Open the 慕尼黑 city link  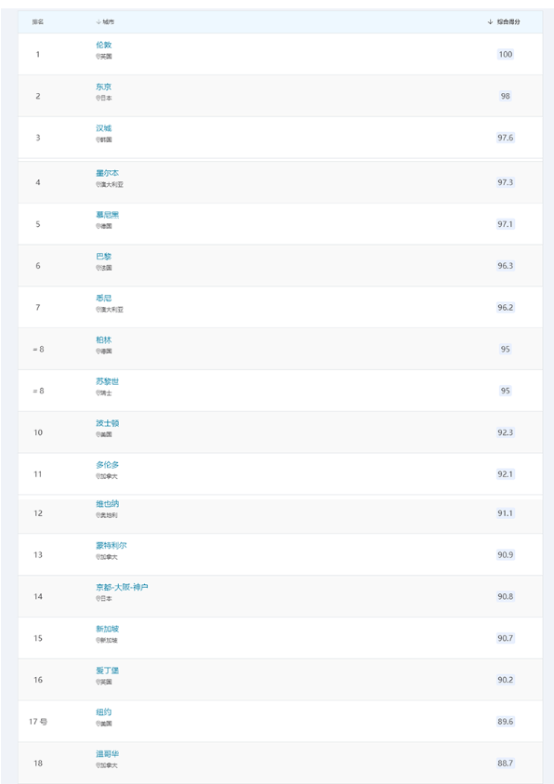click(x=108, y=215)
